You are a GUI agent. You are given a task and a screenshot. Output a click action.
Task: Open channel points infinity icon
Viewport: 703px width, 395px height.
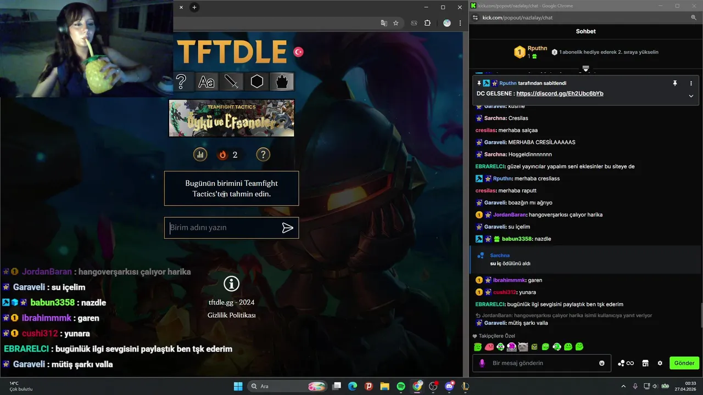point(626,363)
